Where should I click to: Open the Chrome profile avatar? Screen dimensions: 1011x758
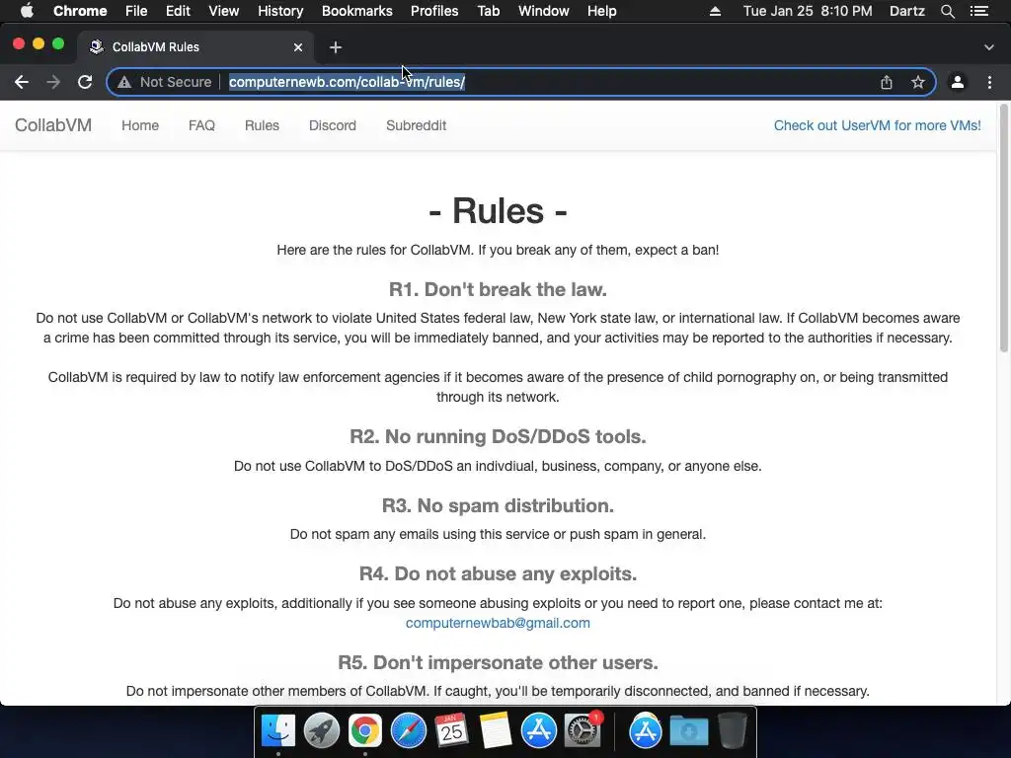958,82
